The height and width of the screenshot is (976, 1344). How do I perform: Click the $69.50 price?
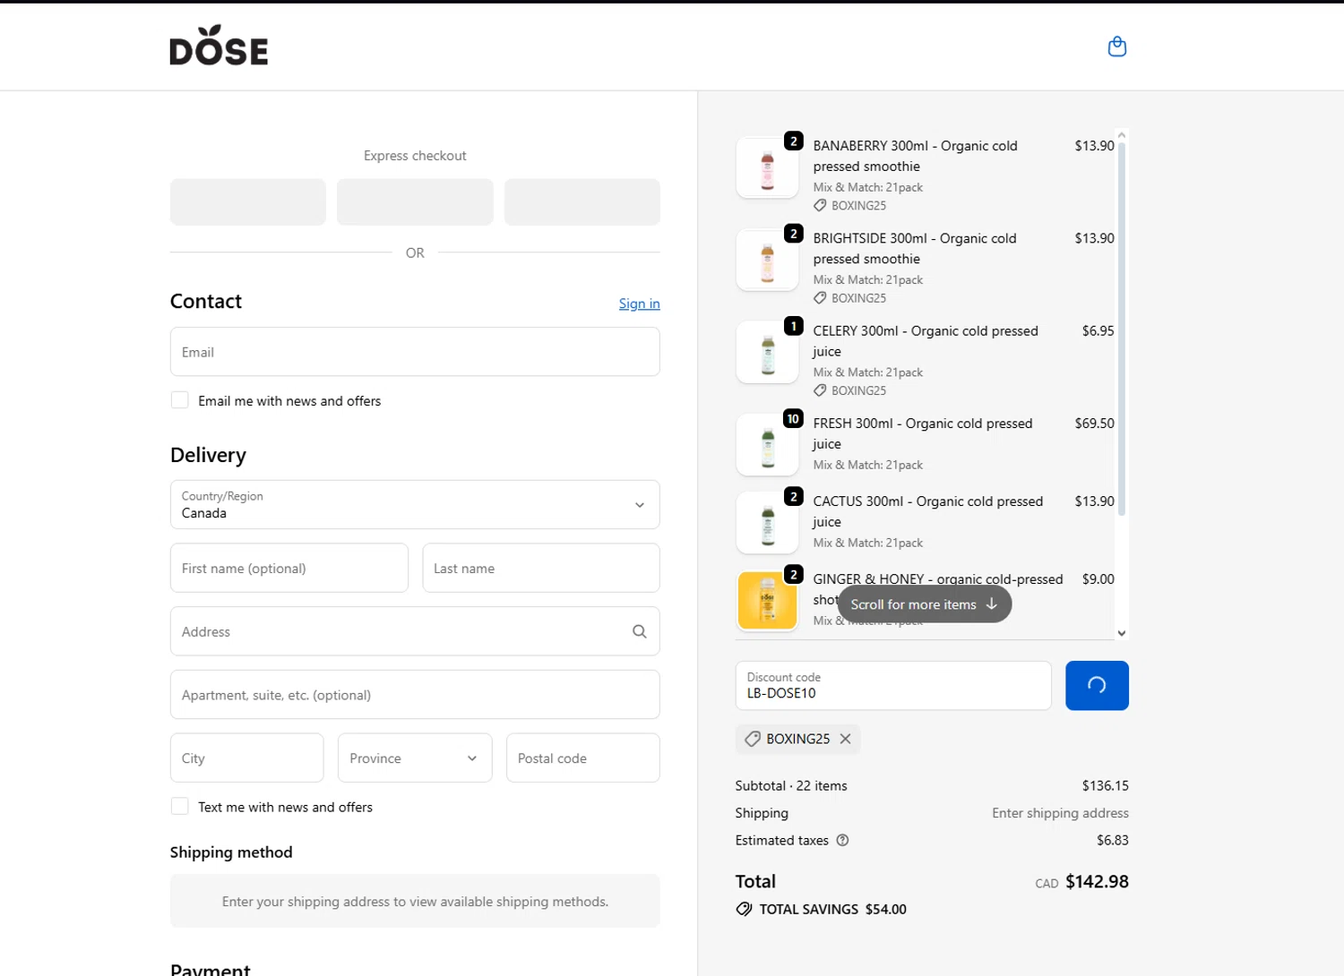[1094, 423]
